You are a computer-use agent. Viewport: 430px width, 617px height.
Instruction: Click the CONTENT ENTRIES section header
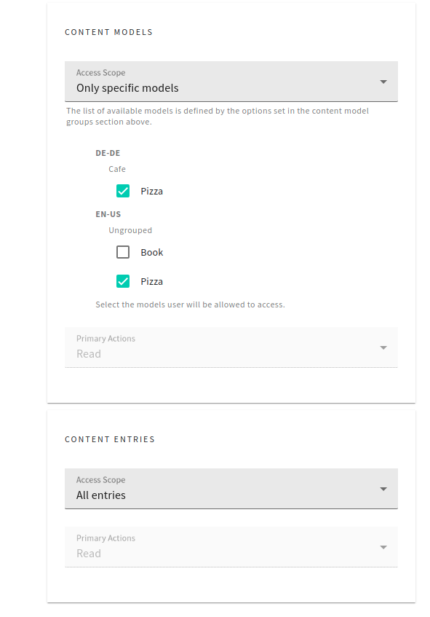[108, 439]
